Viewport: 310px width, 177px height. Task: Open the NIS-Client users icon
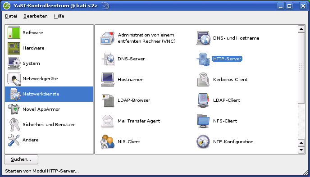(108, 141)
